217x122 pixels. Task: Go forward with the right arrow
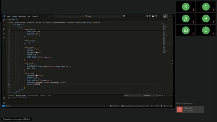53,16
